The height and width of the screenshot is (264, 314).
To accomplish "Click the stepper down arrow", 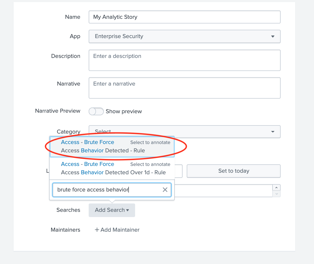I will pyautogui.click(x=276, y=194).
